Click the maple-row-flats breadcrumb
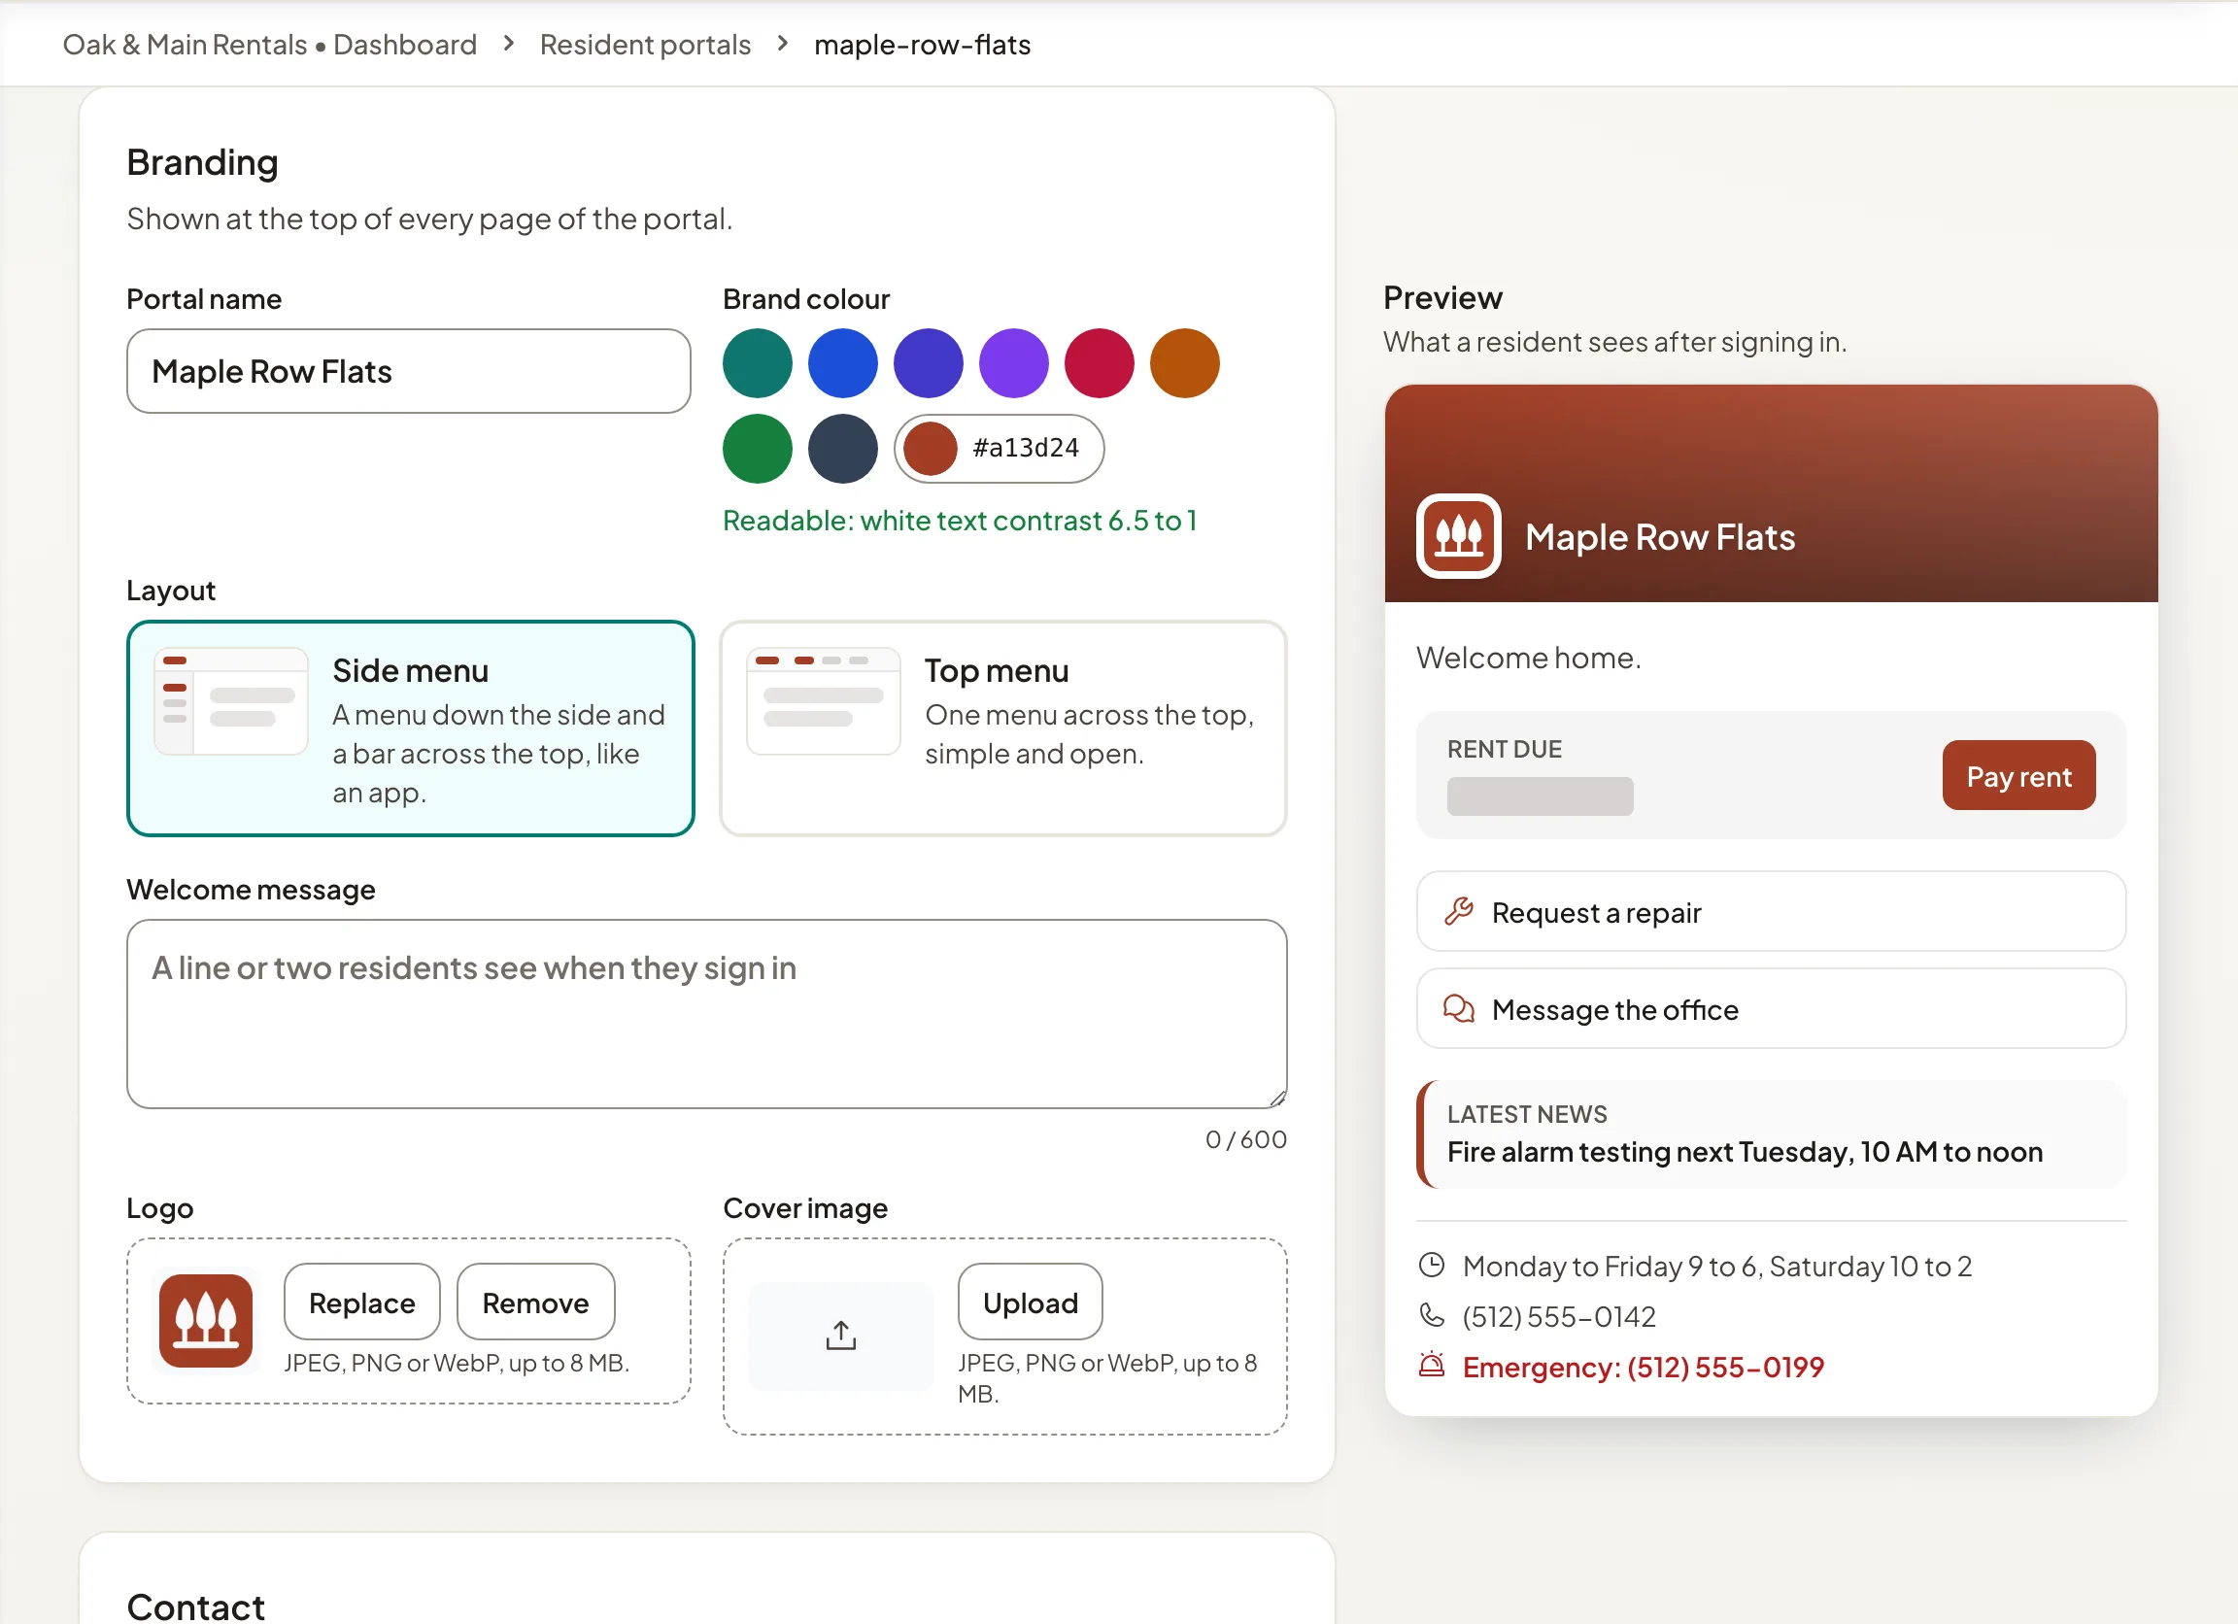Image resolution: width=2238 pixels, height=1624 pixels. click(922, 45)
